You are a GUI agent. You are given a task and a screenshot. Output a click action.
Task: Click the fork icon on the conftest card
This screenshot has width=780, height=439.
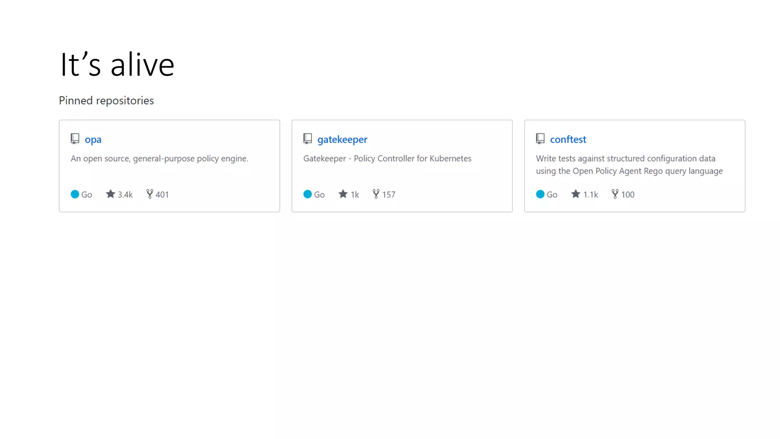tap(615, 194)
